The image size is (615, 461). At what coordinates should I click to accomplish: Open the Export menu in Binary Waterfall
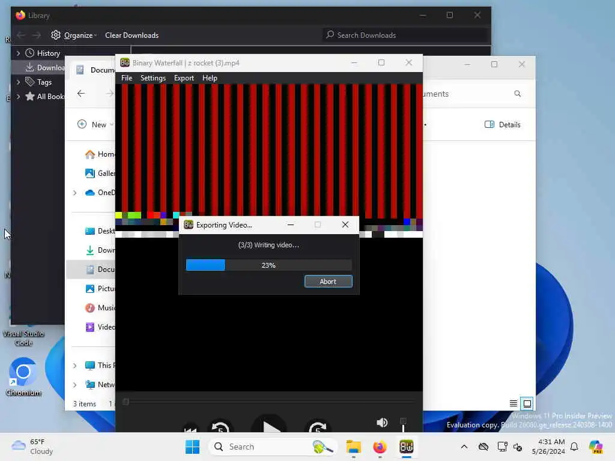click(184, 78)
